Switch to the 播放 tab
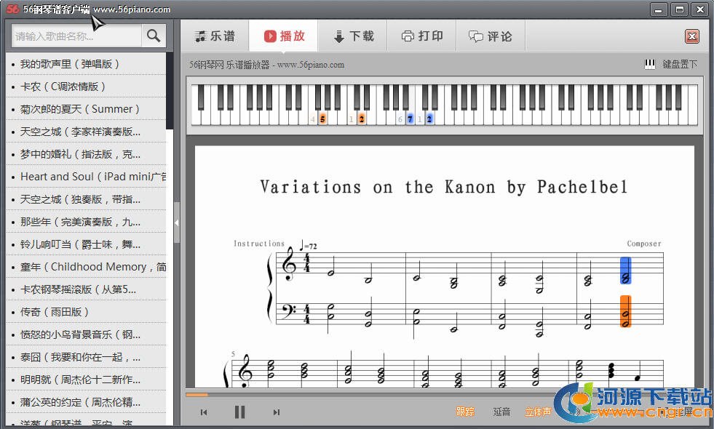 click(284, 36)
